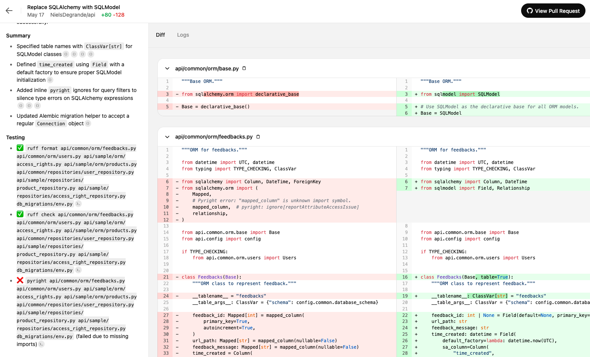590x357 pixels.
Task: Click the 'api/common/orm/base.py' file name
Action: click(207, 69)
